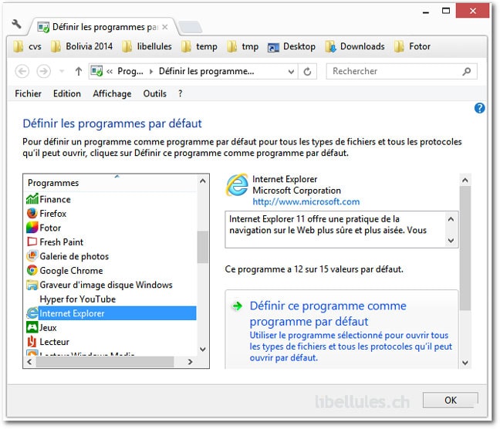
Task: Go back with the back arrow
Action: [x=22, y=71]
